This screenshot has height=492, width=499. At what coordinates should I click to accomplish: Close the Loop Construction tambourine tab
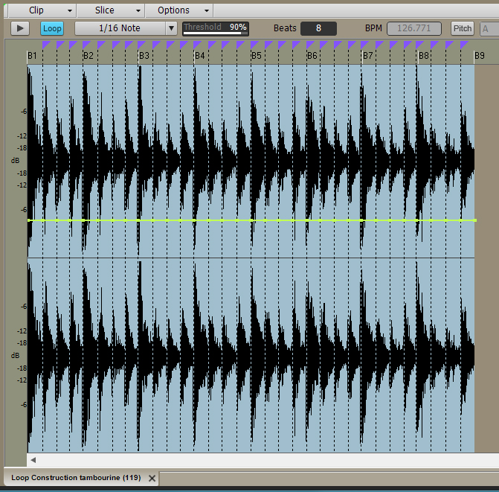pos(152,478)
